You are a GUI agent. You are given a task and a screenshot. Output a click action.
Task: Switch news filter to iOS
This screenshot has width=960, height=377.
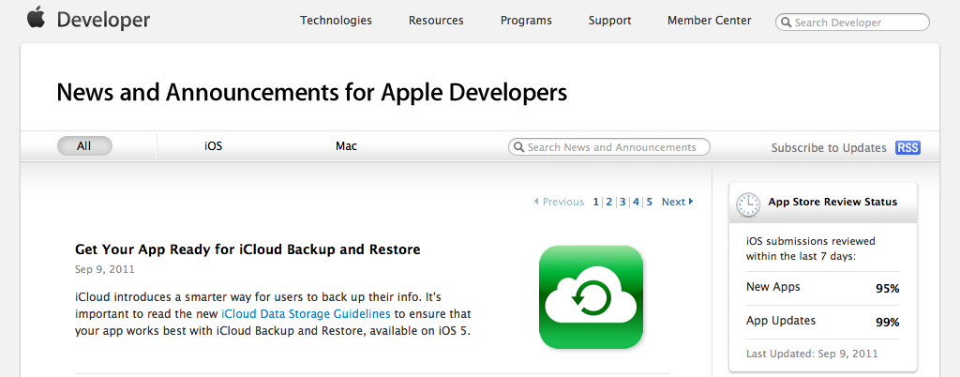pyautogui.click(x=214, y=146)
